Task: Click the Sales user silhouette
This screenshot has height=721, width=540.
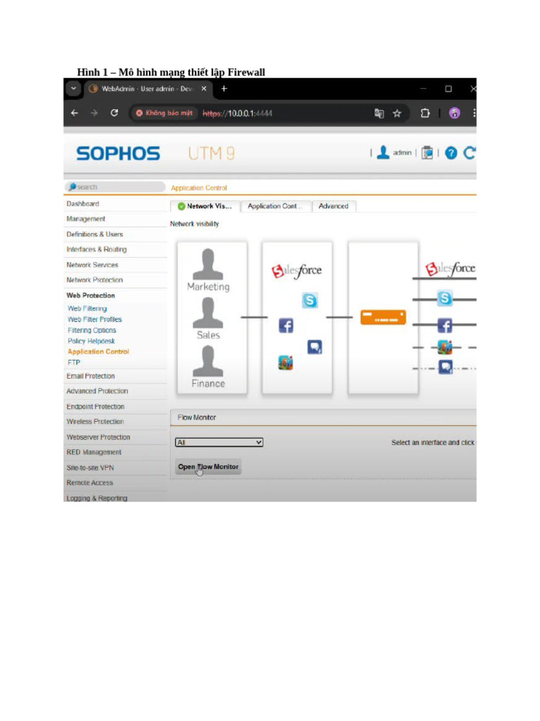Action: (208, 313)
